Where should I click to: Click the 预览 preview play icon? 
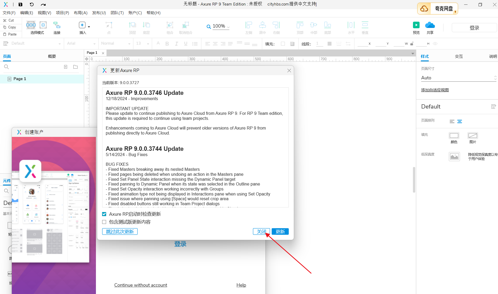(416, 25)
